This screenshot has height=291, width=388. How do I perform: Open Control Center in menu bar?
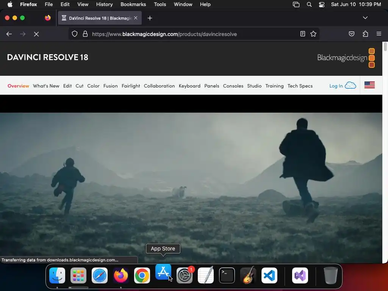click(x=321, y=5)
